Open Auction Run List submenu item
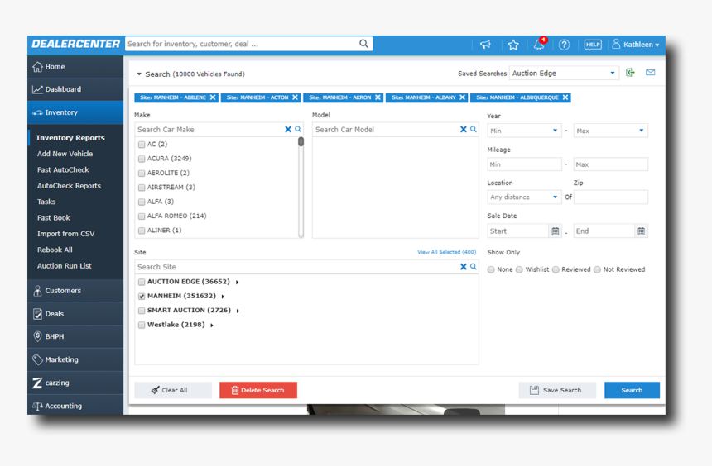Screen dimensions: 712x466 click(65, 266)
